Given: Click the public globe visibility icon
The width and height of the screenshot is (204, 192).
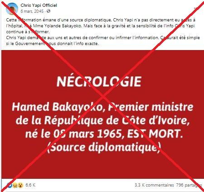Looking at the screenshot, I should click(x=49, y=11).
